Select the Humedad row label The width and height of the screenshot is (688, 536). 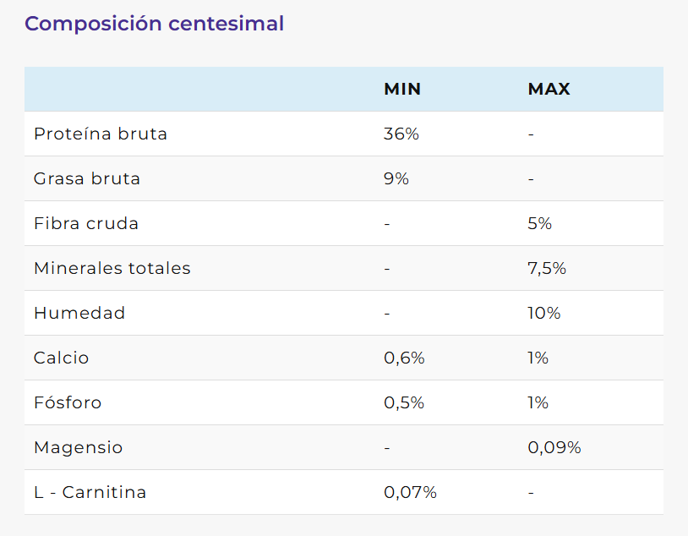pyautogui.click(x=79, y=313)
